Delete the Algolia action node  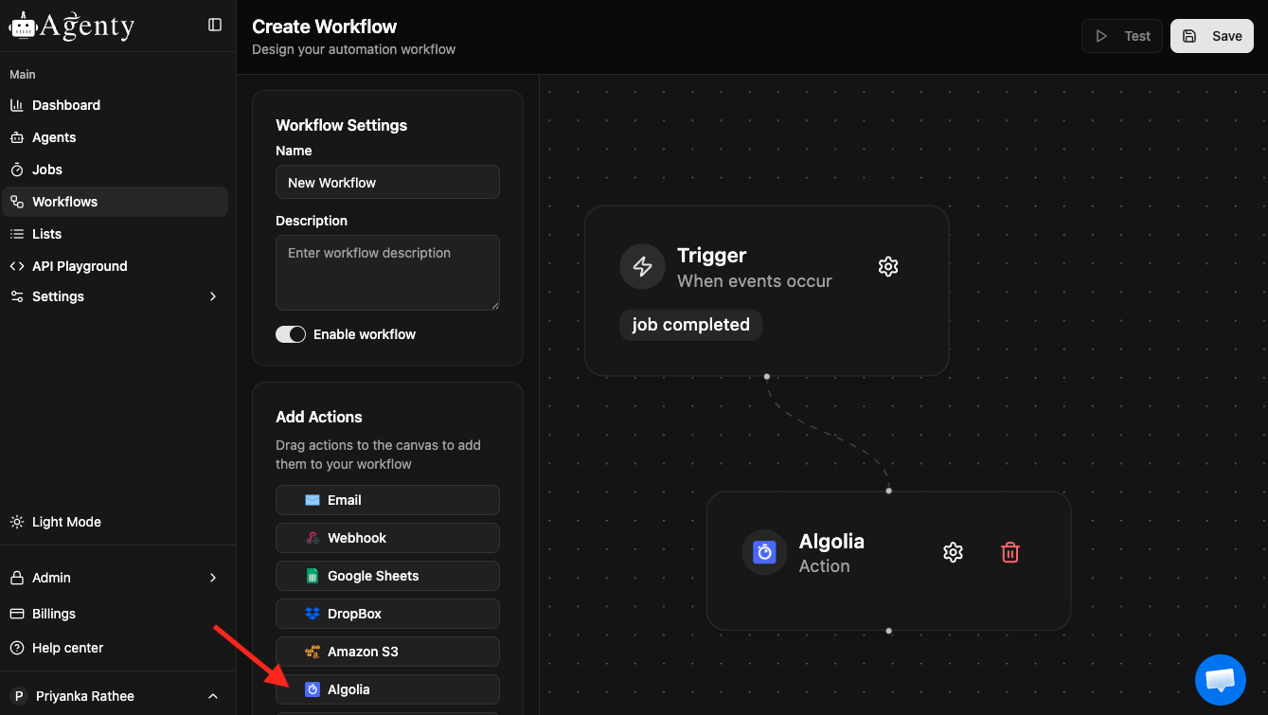click(1010, 552)
